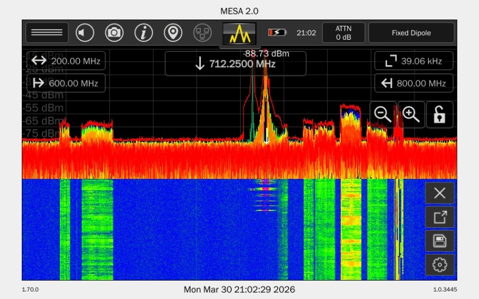
Task: Mute the speaker audio
Action: pyautogui.click(x=85, y=33)
